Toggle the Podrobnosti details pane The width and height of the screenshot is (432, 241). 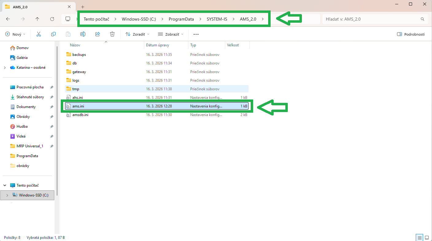(411, 34)
